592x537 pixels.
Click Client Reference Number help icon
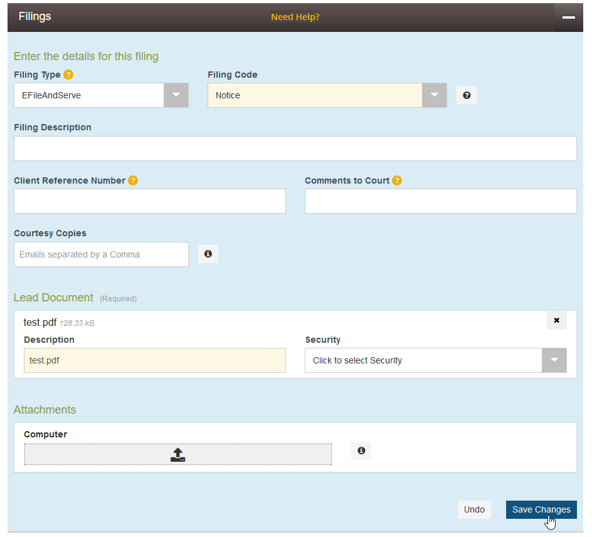pos(133,180)
